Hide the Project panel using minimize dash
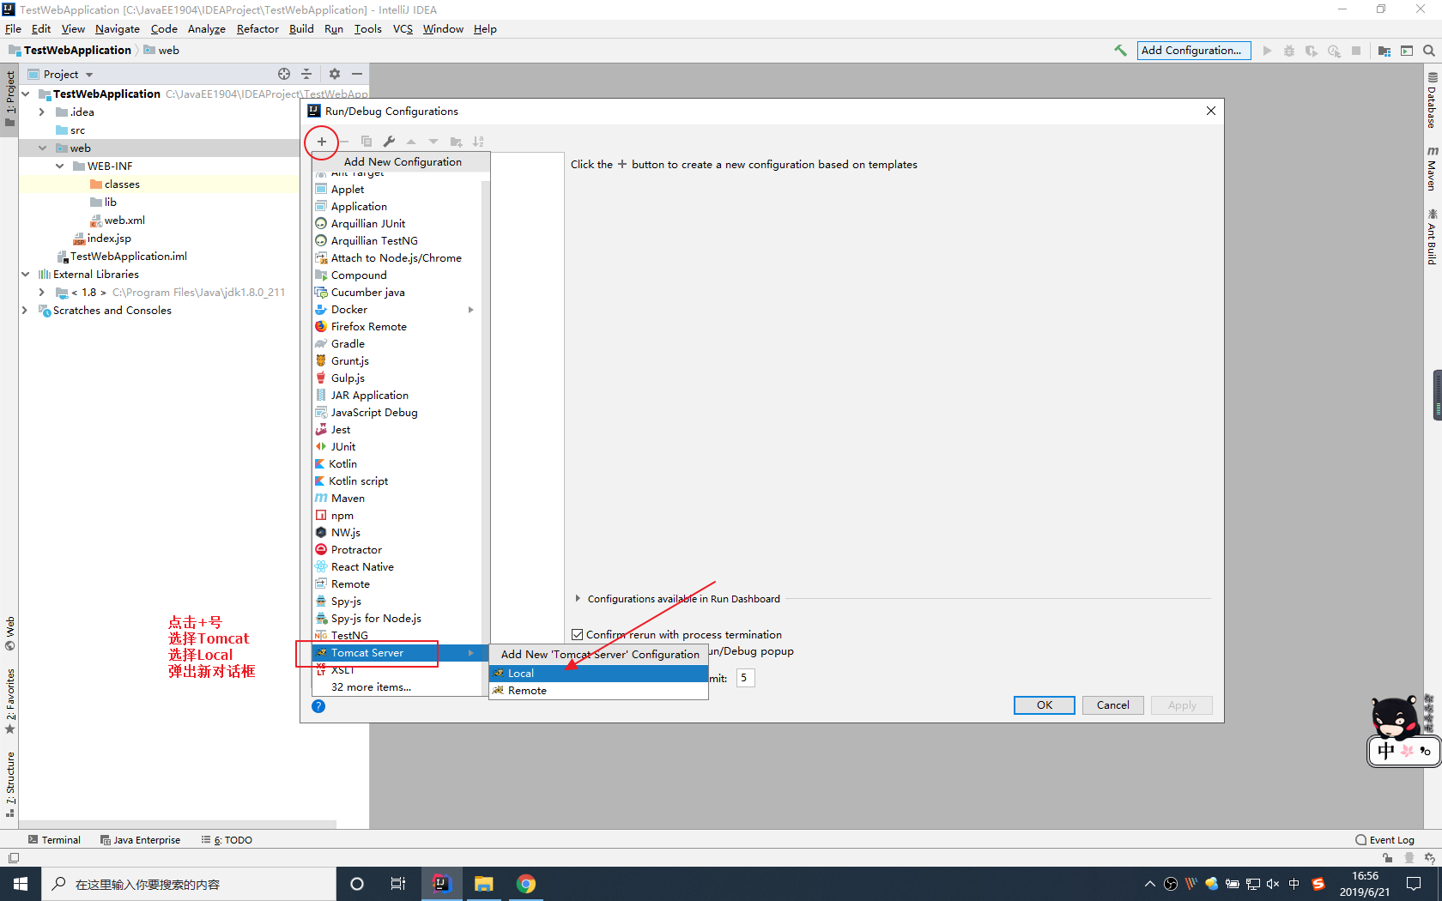The height and width of the screenshot is (901, 1442). point(357,74)
